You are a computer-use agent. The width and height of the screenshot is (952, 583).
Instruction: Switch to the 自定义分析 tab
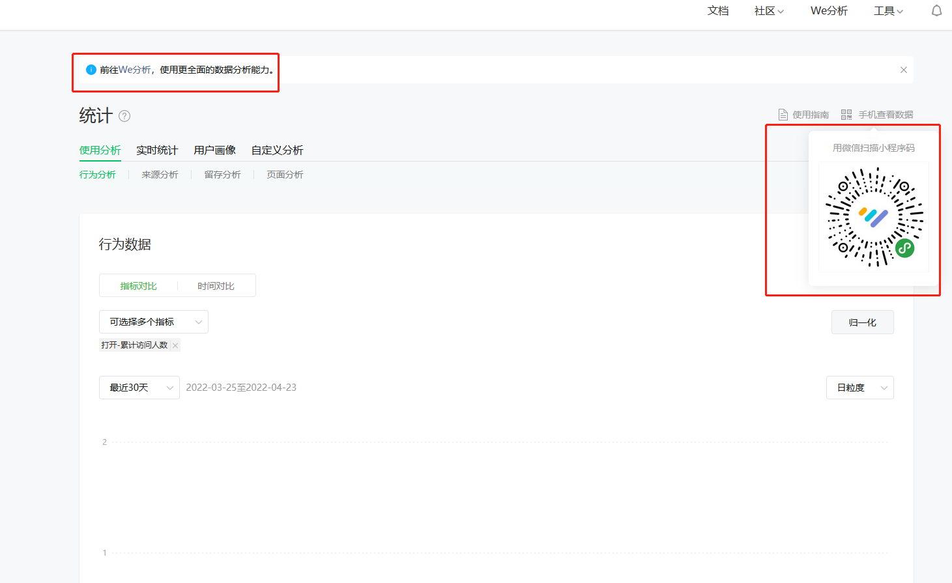point(278,150)
